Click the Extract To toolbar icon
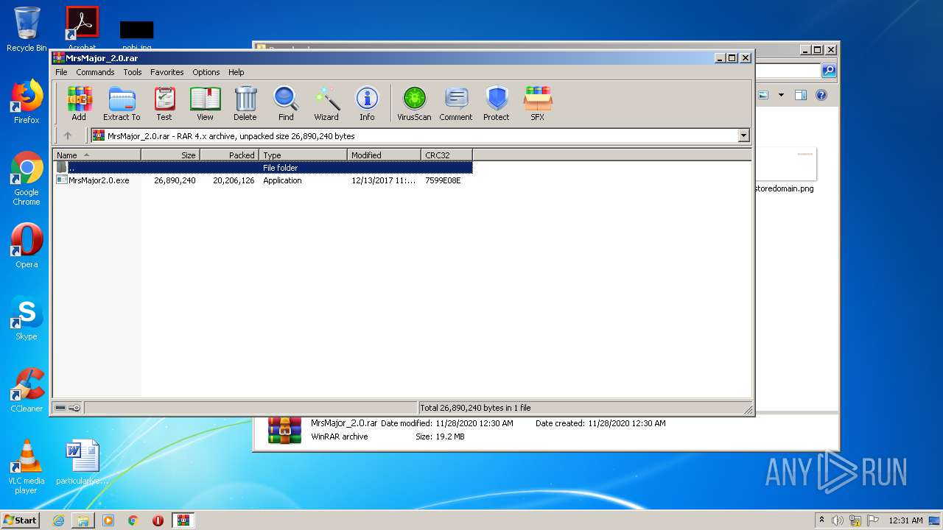Viewport: 943px width, 530px height. pyautogui.click(x=122, y=103)
